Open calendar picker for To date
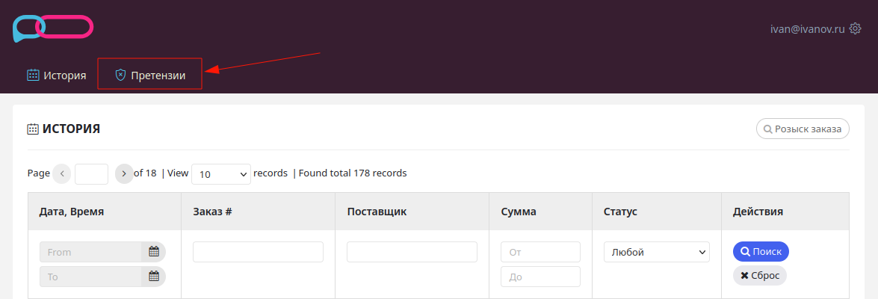 click(x=153, y=277)
